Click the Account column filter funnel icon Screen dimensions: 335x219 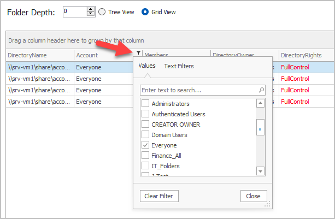coord(139,54)
